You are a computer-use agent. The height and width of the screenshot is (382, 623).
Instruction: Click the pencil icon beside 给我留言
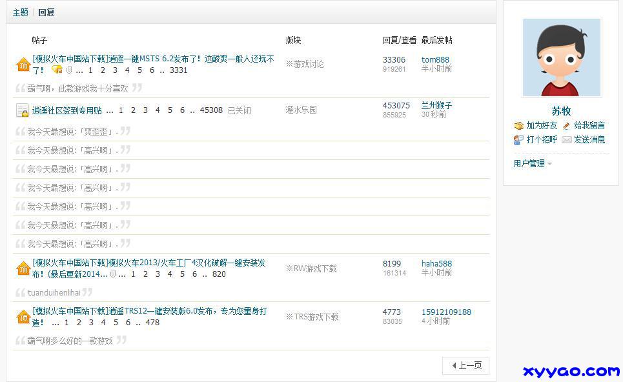(x=566, y=126)
